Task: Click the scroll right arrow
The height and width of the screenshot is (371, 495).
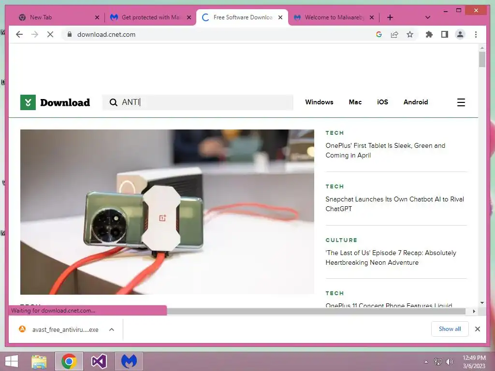Action: (474, 312)
